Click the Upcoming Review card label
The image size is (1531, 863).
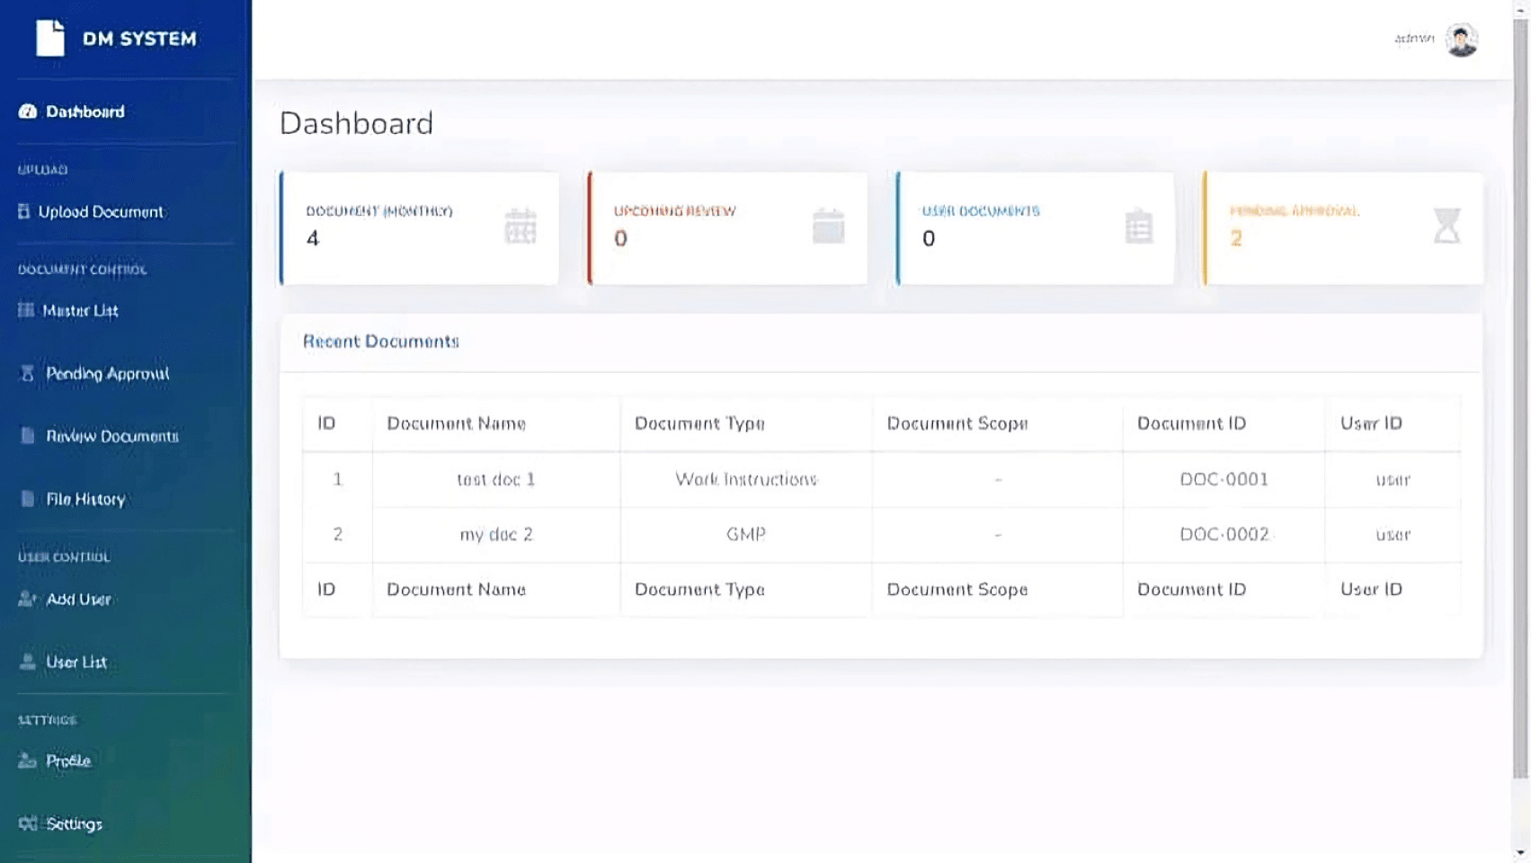tap(674, 210)
